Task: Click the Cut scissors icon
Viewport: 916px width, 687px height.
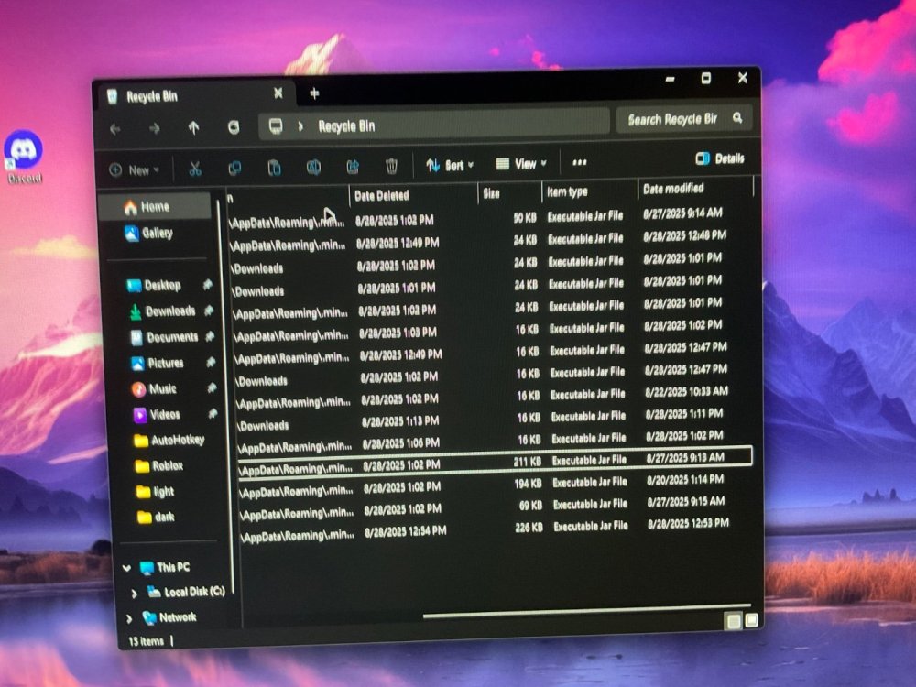Action: (x=195, y=169)
